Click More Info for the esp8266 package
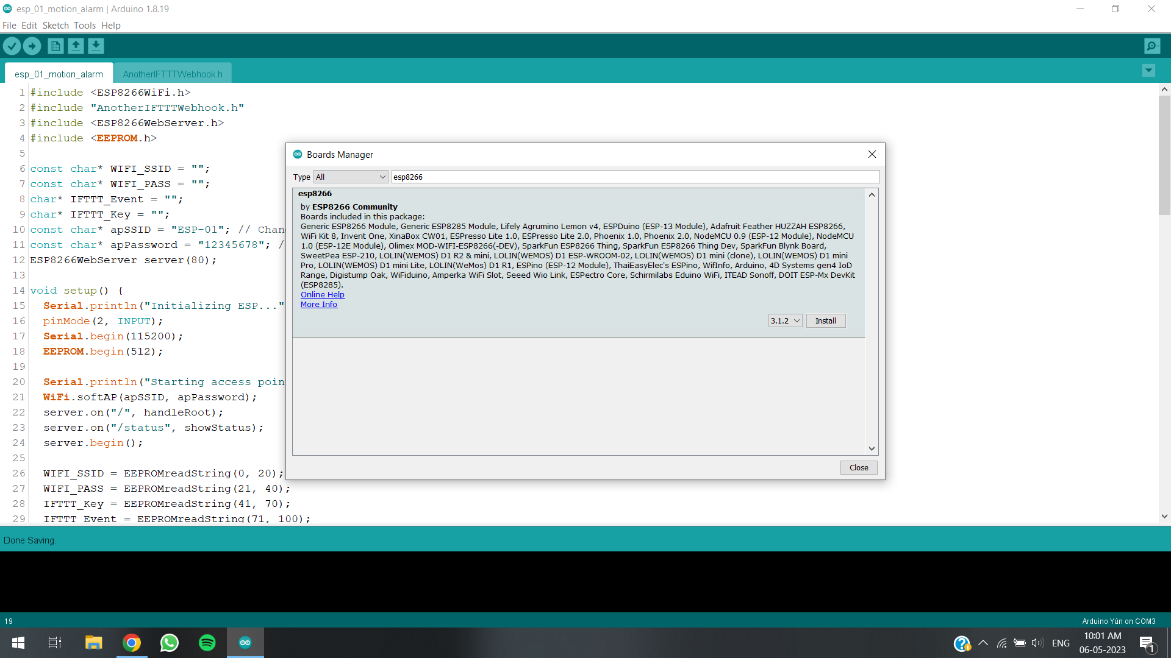1171x658 pixels. (318, 304)
